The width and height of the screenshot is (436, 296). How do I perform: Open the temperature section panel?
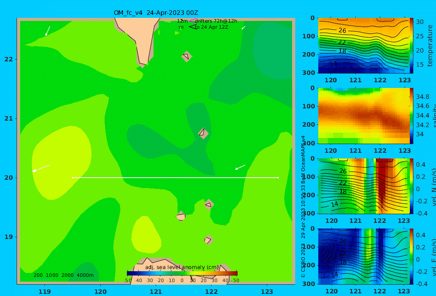[x=364, y=46]
